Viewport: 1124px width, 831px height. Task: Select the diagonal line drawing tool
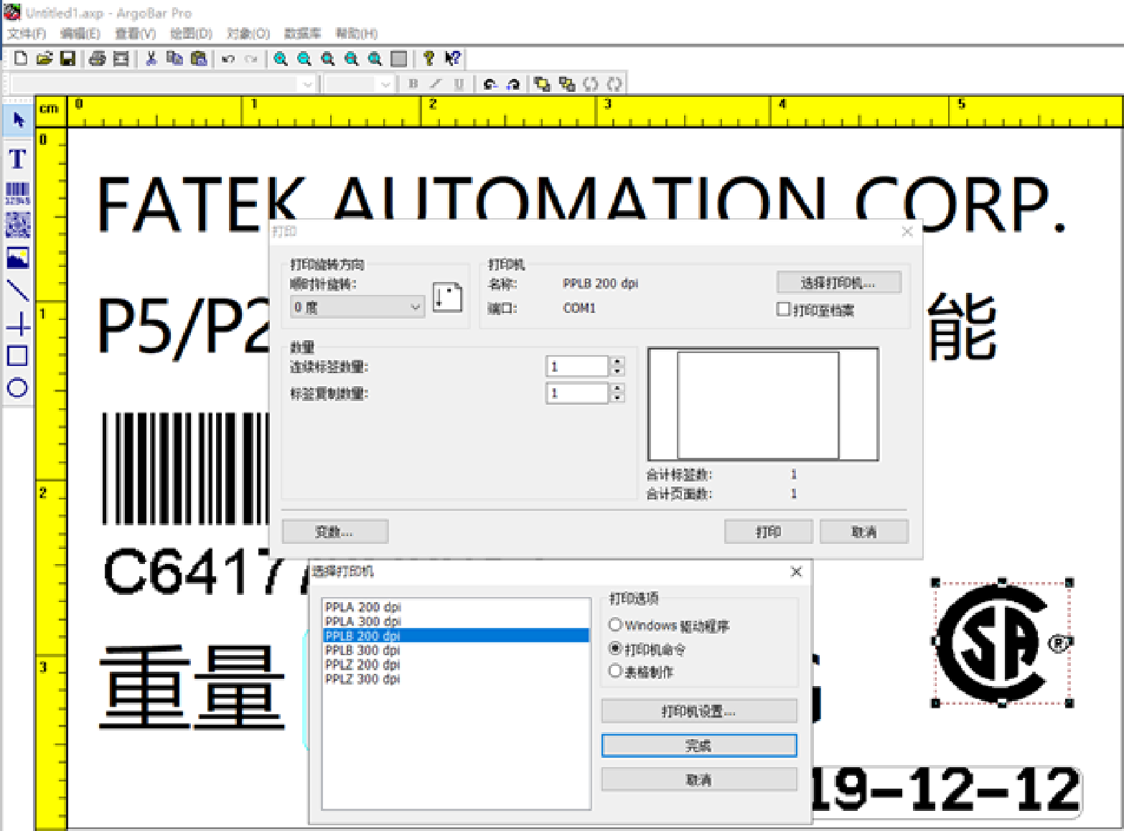tap(18, 291)
